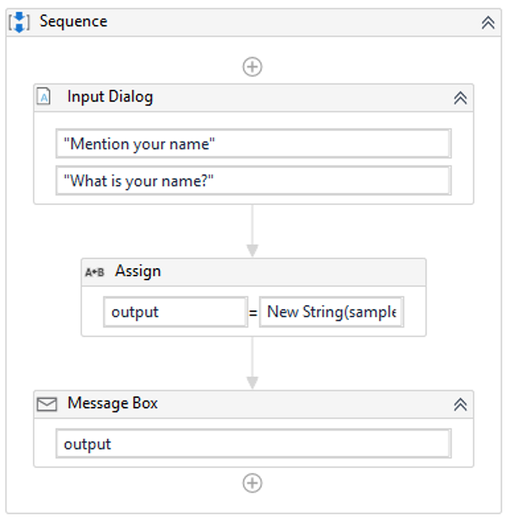This screenshot has height=522, width=510.
Task: Edit the Message Box "output" text field
Action: 253,444
